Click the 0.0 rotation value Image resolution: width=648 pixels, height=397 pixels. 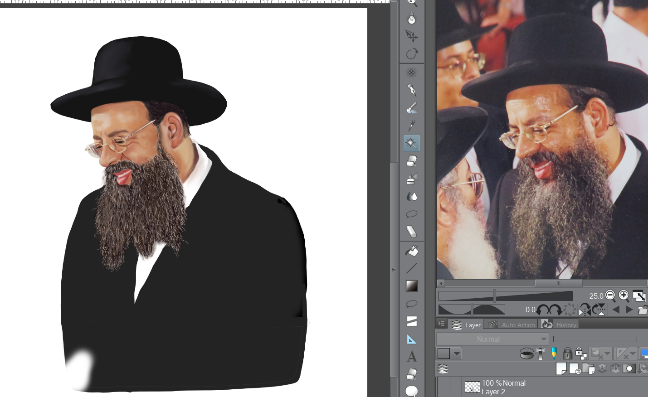pyautogui.click(x=531, y=310)
